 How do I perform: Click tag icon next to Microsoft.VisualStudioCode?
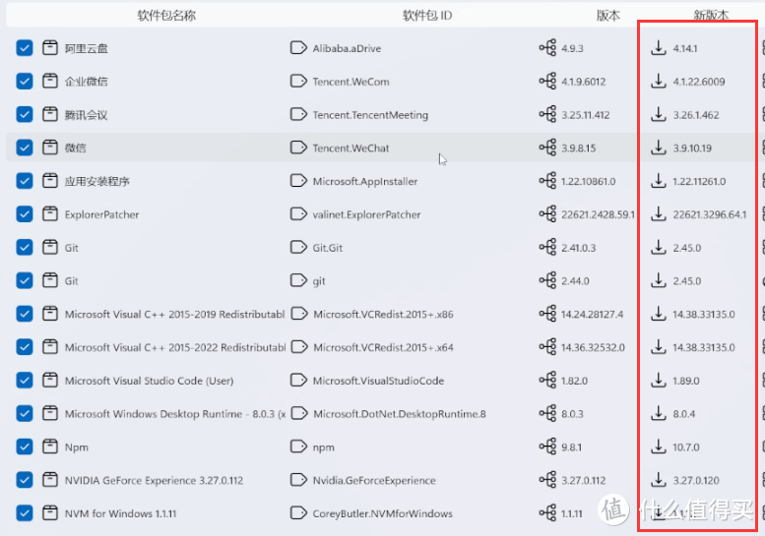click(x=298, y=380)
